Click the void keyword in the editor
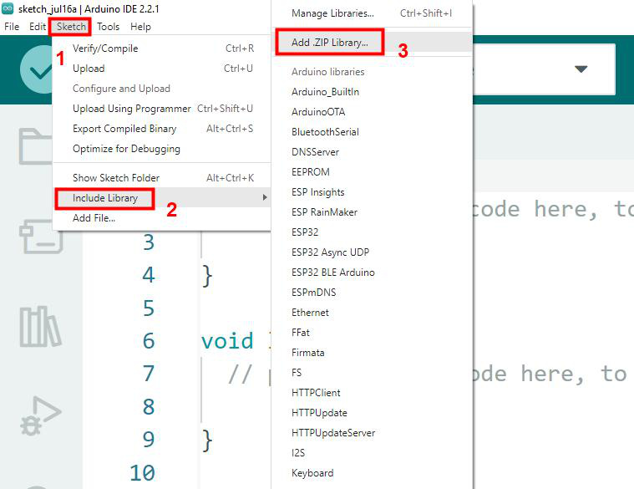This screenshot has height=489, width=634. click(228, 340)
